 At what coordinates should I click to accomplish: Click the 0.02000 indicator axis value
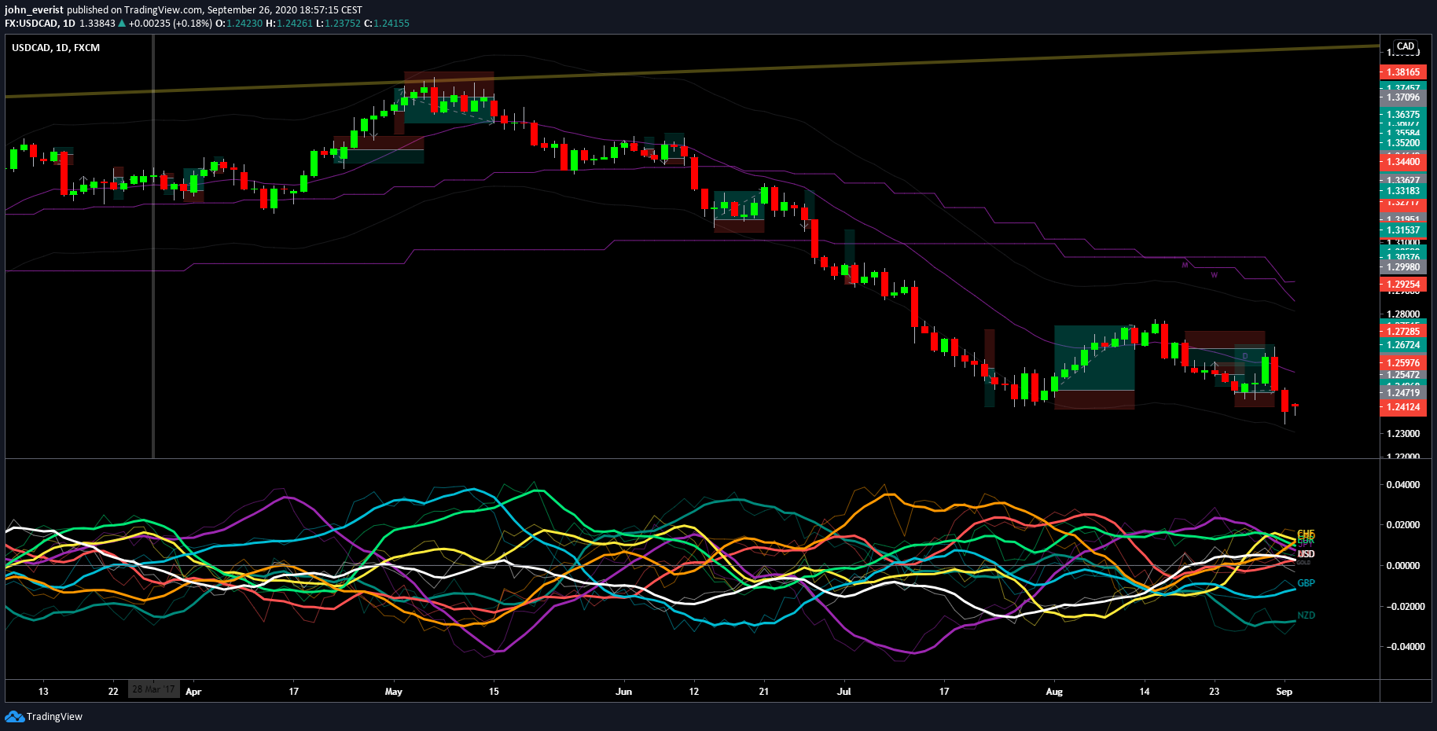click(1403, 525)
